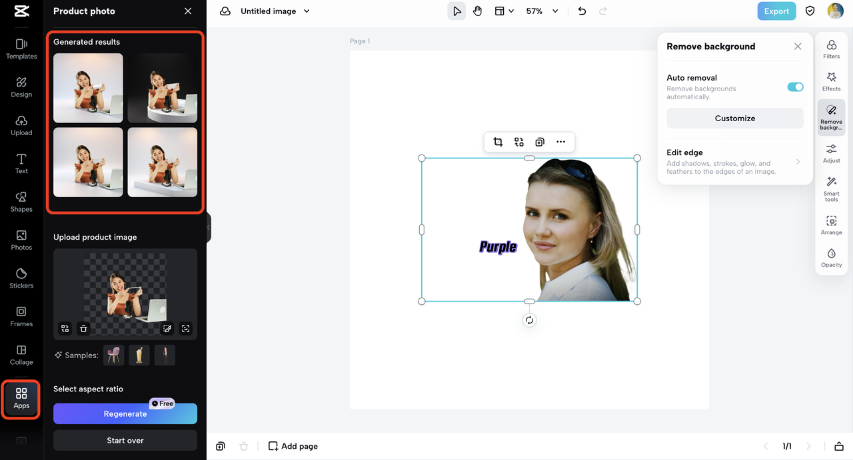Open the Apps sidebar panel
The height and width of the screenshot is (460, 853).
click(21, 399)
